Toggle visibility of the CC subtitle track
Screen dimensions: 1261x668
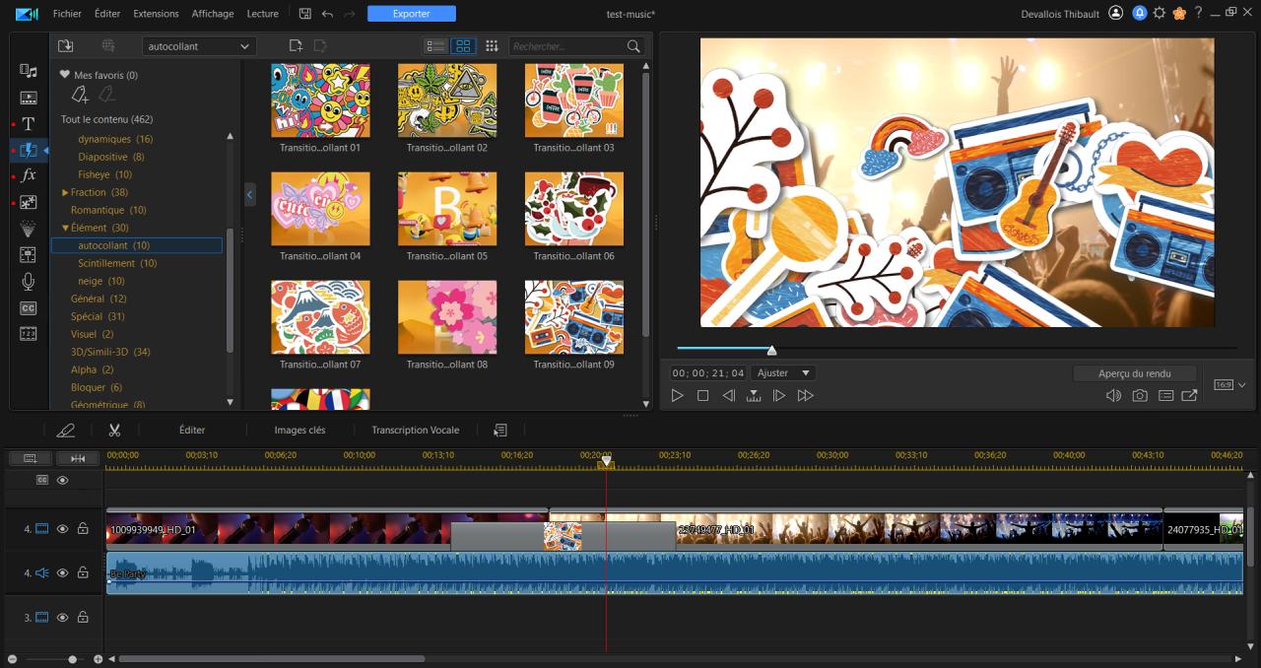63,480
